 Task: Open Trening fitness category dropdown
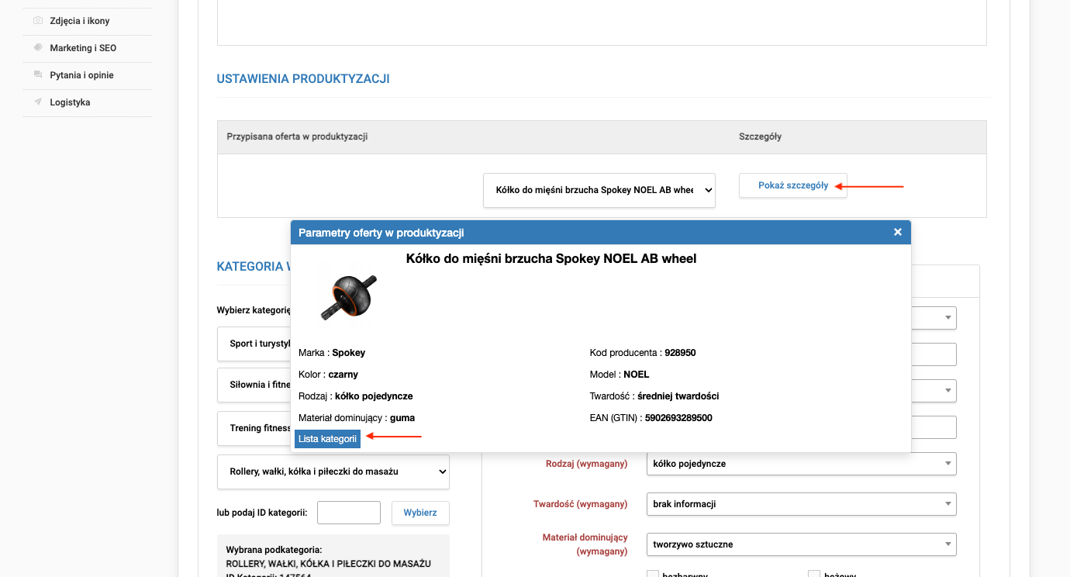(x=254, y=428)
